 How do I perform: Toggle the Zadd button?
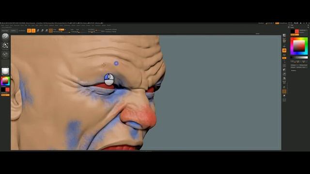pyautogui.click(x=73, y=29)
